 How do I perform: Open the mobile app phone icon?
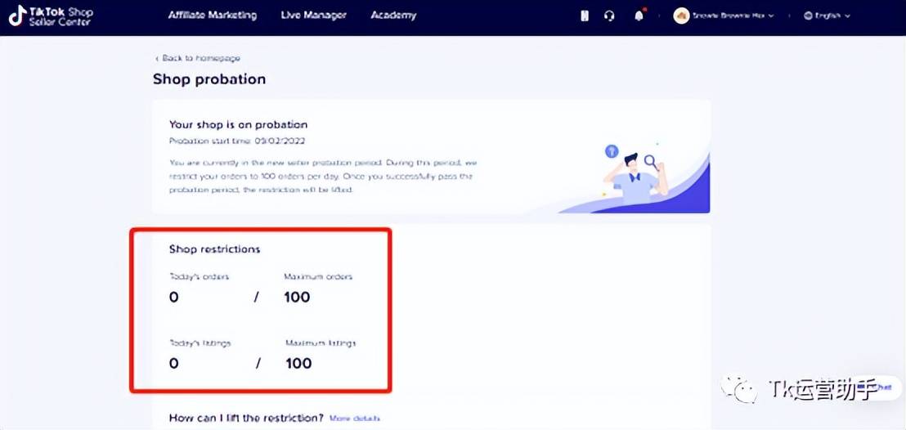click(585, 16)
